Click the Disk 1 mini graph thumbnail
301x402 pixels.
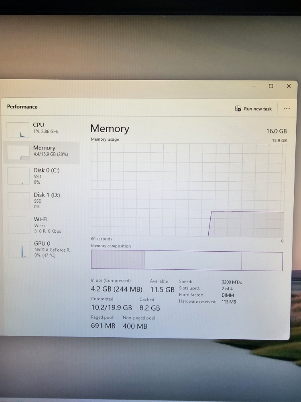(x=19, y=201)
